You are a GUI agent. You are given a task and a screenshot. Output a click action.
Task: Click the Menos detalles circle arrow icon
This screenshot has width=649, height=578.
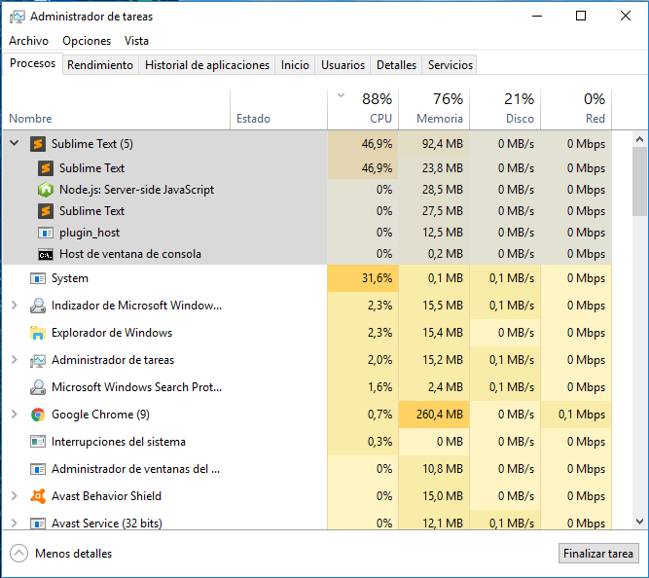(x=18, y=554)
